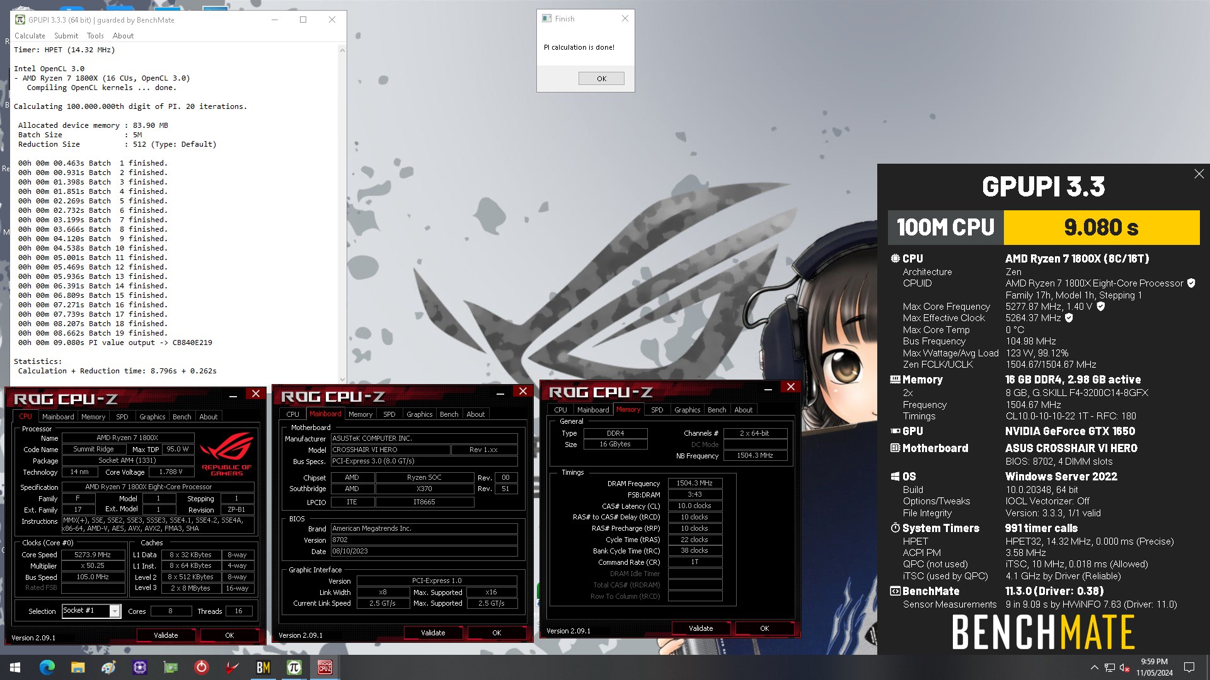Open Graphics tab in the Processor CPU-Z window

pyautogui.click(x=152, y=417)
